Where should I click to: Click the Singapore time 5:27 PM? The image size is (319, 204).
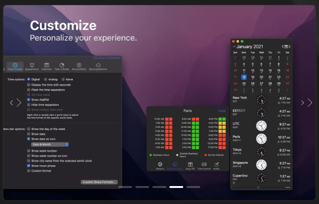coord(284,163)
